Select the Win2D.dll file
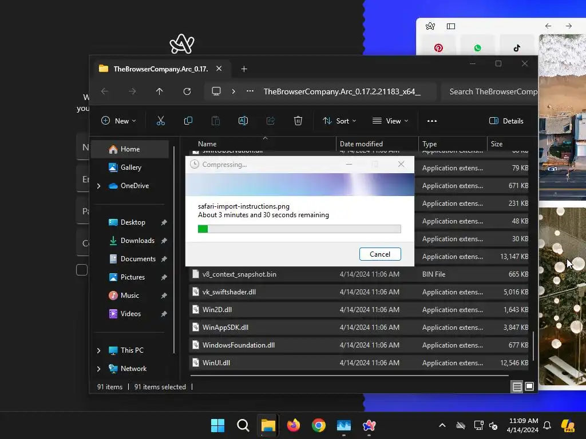Screen dimensions: 586x439 click(359, 309)
